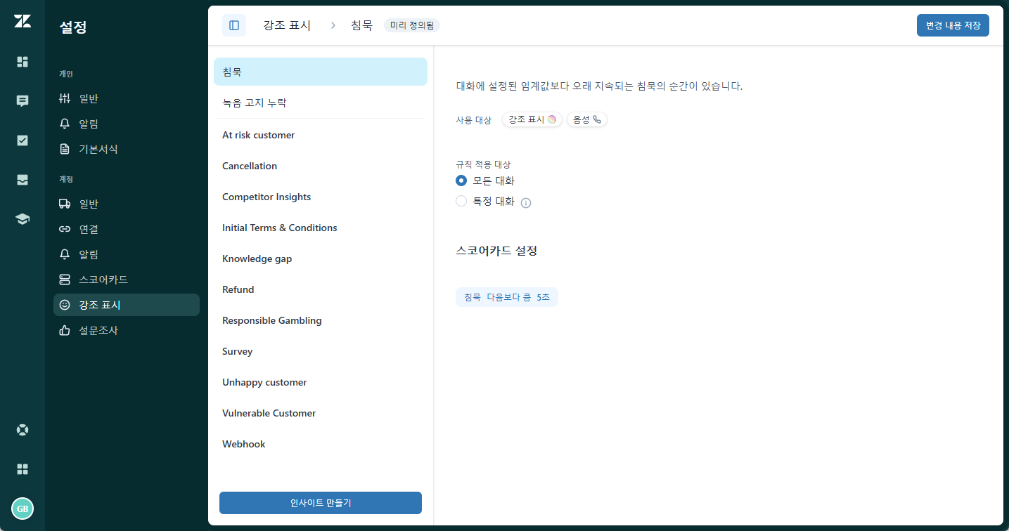Click the 침묵 다음보다 큼 5초 condition chip

coord(507,297)
